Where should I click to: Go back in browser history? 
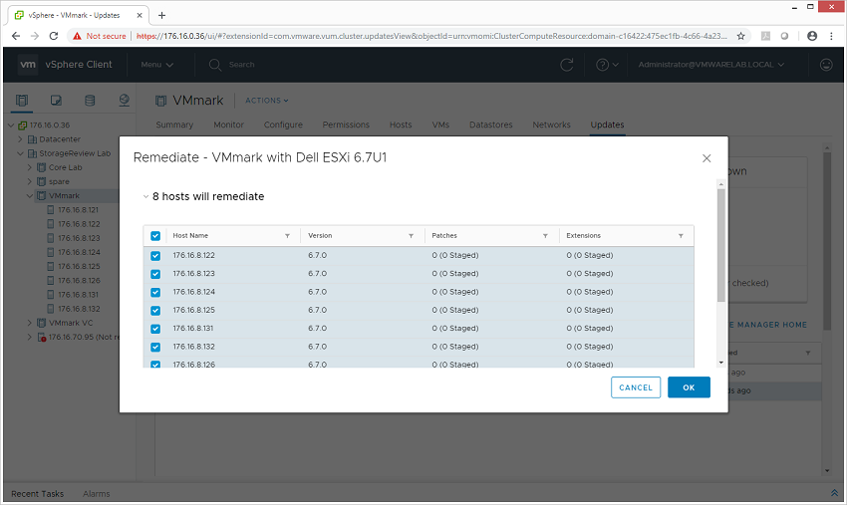16,36
